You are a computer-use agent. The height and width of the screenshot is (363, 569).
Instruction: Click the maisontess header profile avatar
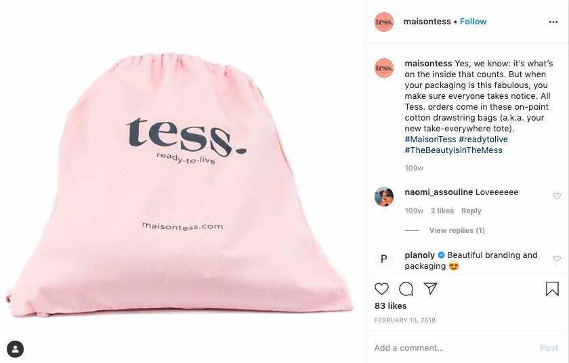[384, 22]
